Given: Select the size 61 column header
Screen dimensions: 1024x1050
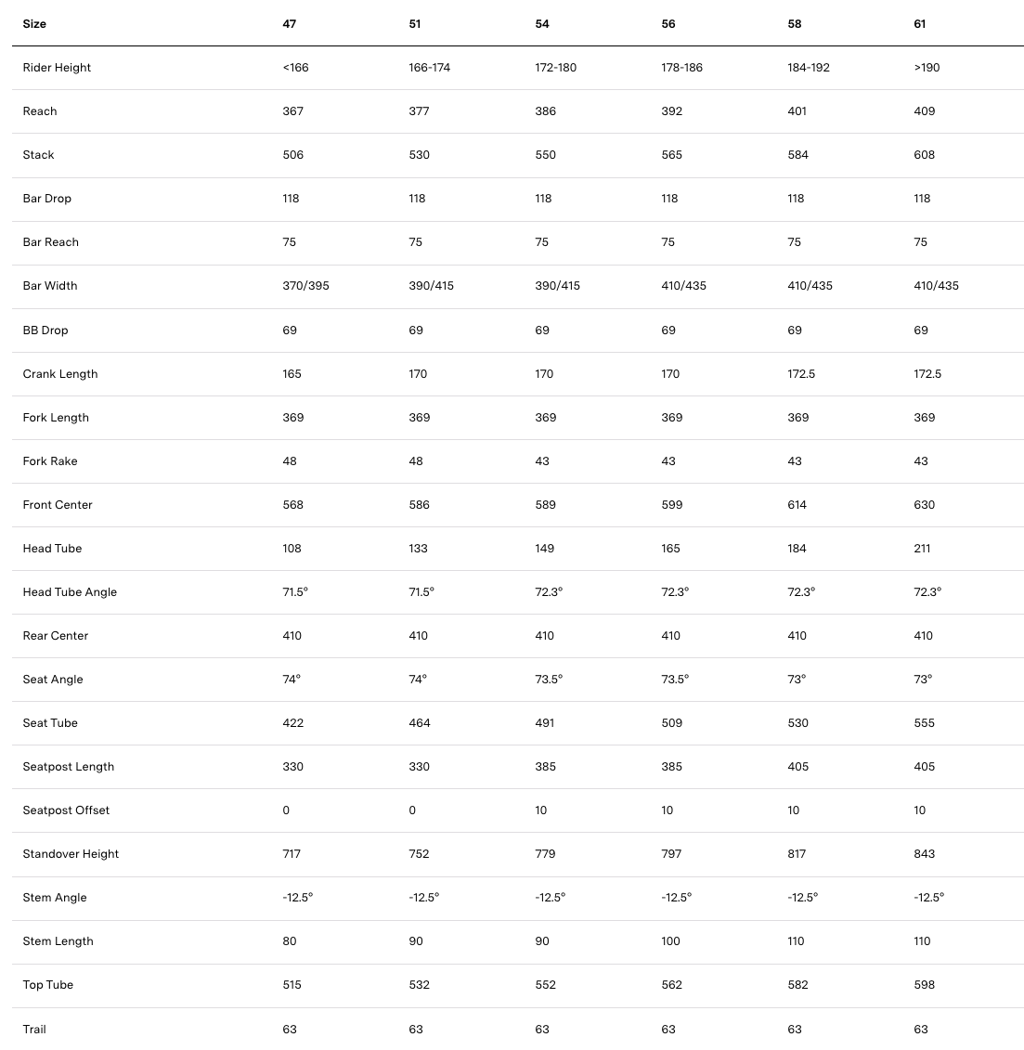Looking at the screenshot, I should (920, 24).
